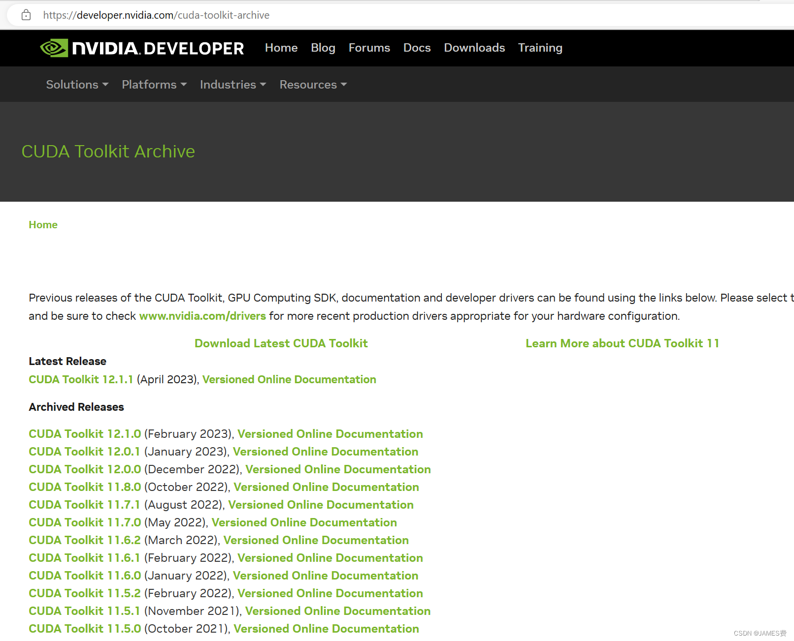Open the www.nvidia.com/drivers link

tap(202, 316)
